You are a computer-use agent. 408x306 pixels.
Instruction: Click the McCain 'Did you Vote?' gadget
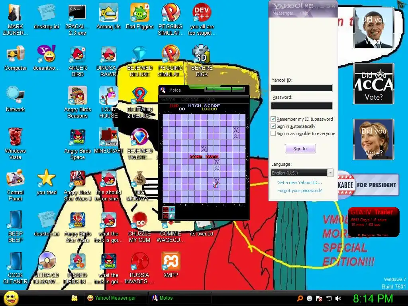click(x=374, y=84)
